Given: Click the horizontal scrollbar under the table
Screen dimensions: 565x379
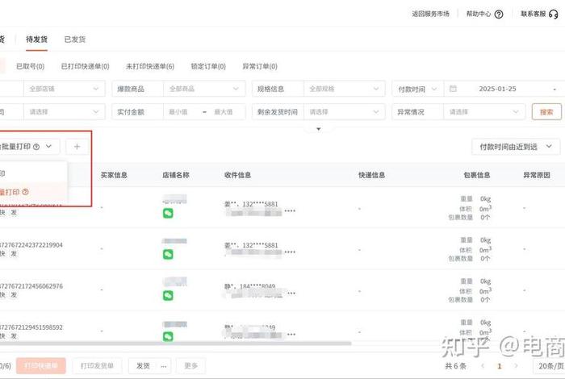Looking at the screenshot, I should (175, 344).
